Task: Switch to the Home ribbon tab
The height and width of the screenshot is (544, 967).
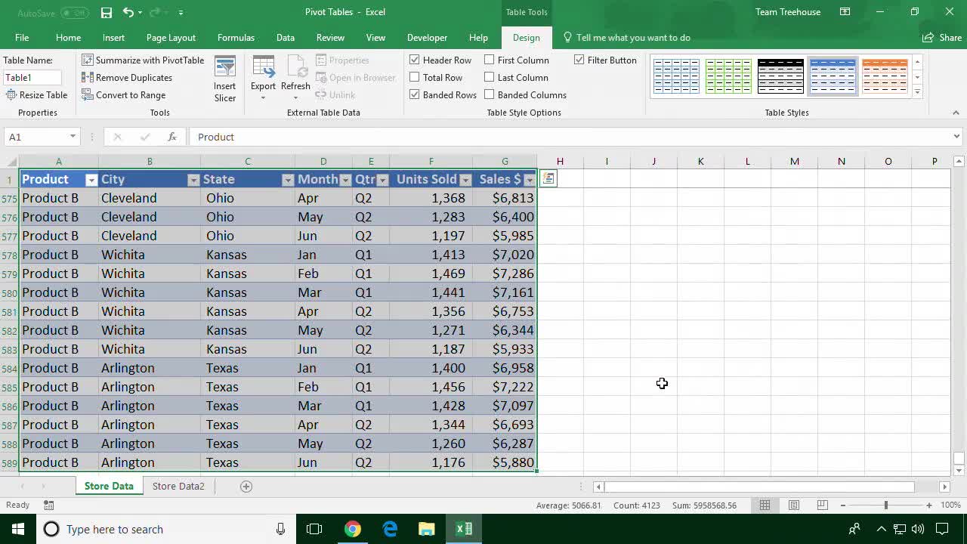Action: (68, 38)
